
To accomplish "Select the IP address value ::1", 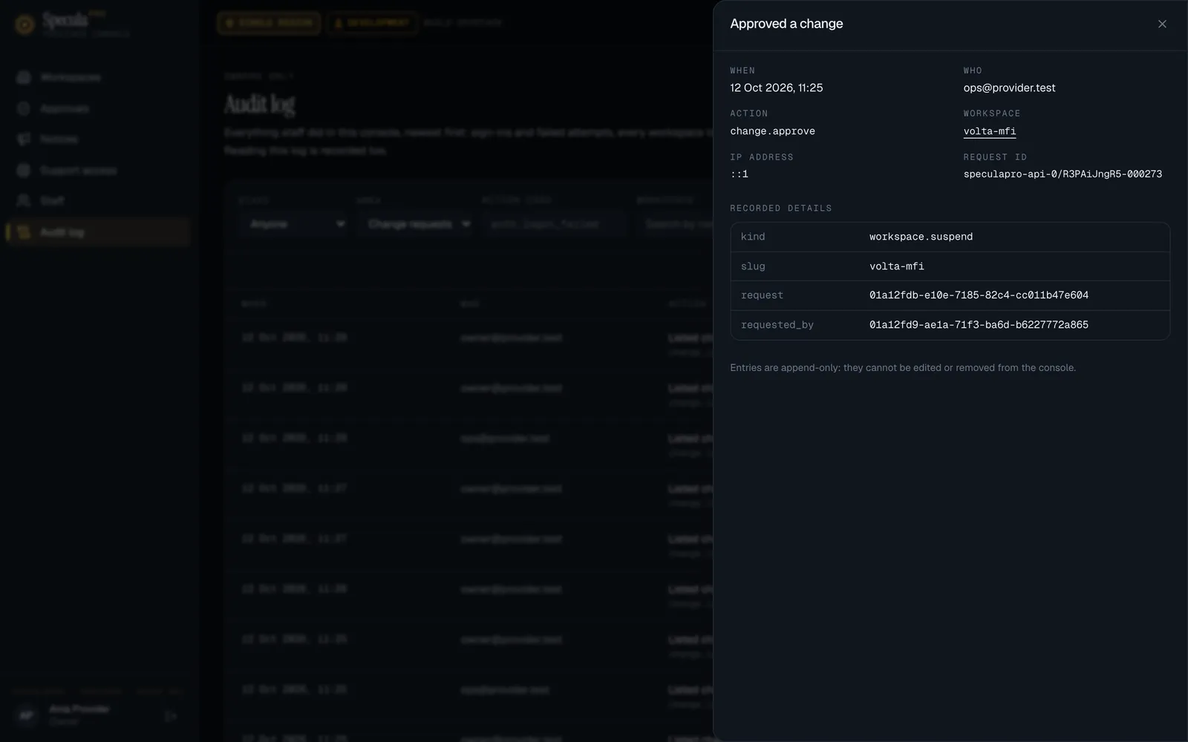I will click(x=739, y=174).
